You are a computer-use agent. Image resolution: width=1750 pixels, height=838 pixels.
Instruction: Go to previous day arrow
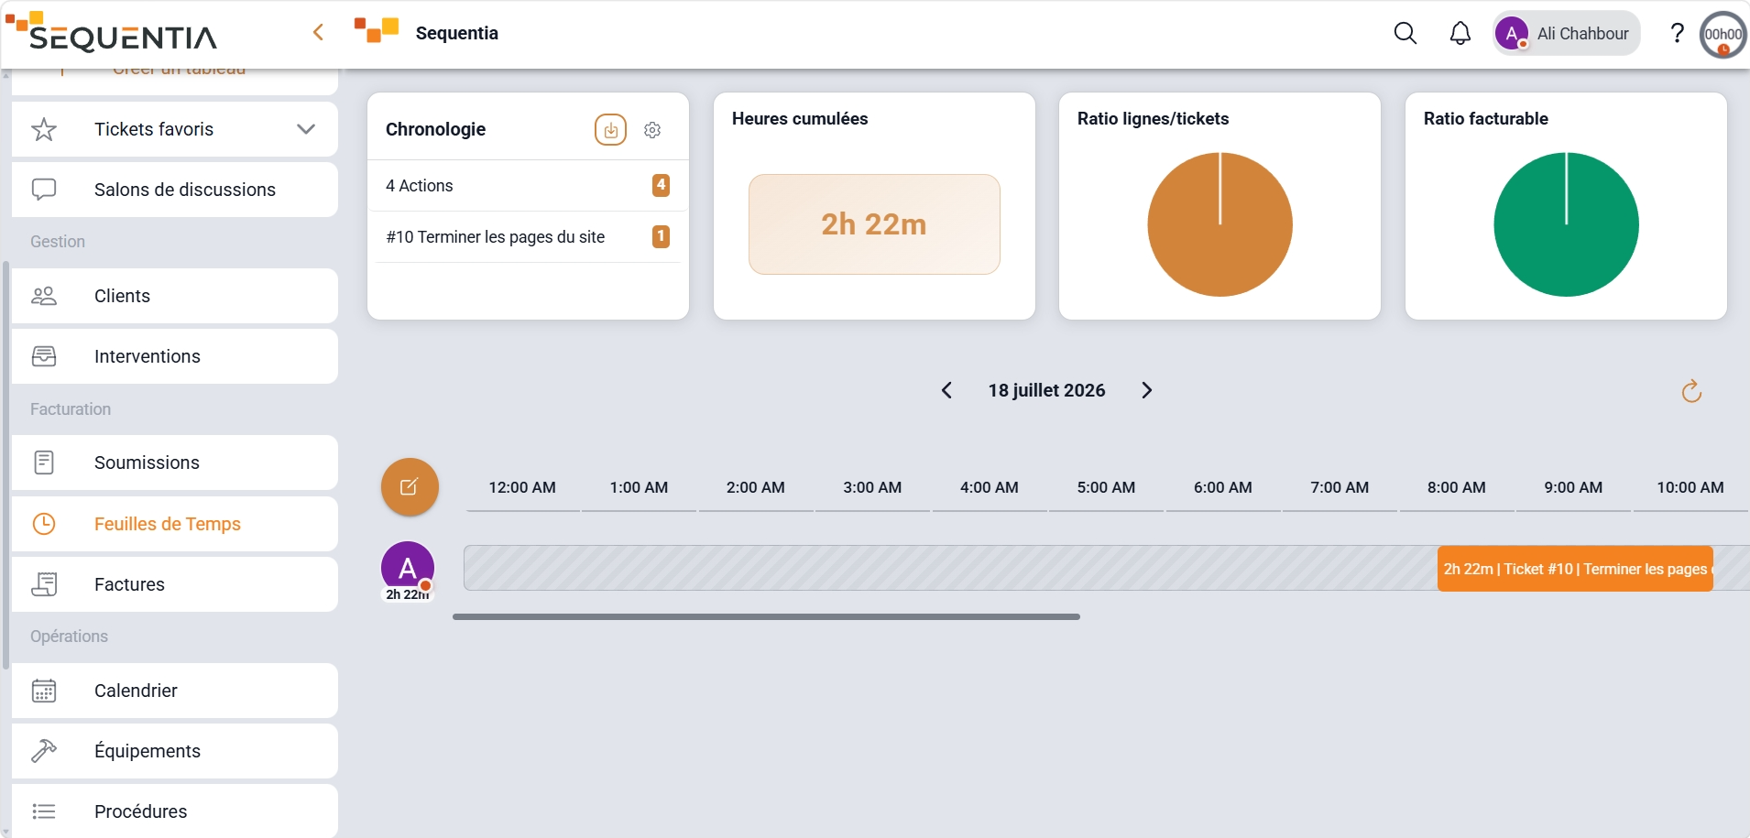946,390
